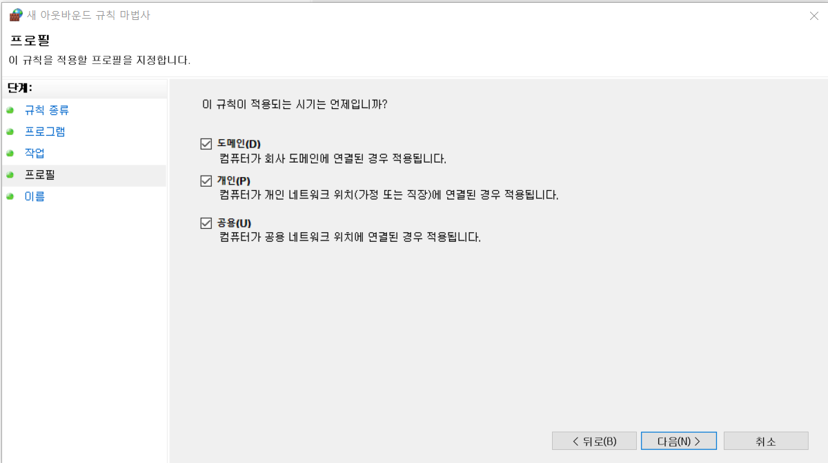
Task: Close the outbound rule wizard window
Action: [814, 16]
